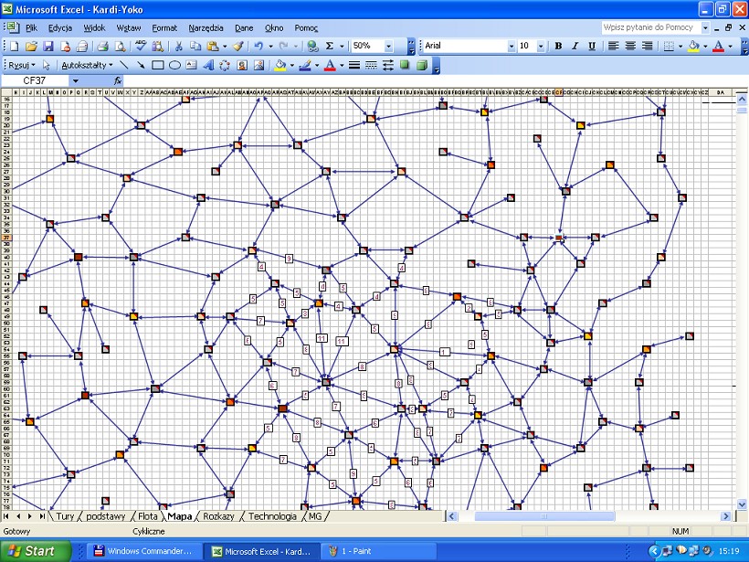Apply the red font color
Screen dimensions: 749x562
tap(718, 46)
